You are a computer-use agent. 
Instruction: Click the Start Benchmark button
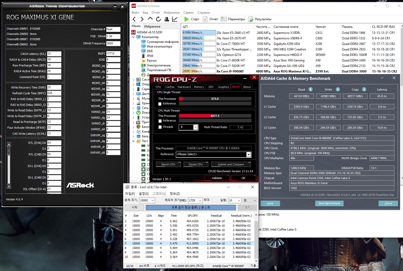329,203
